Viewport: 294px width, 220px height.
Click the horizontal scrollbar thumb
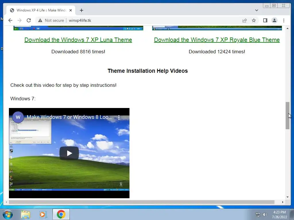pos(142,202)
